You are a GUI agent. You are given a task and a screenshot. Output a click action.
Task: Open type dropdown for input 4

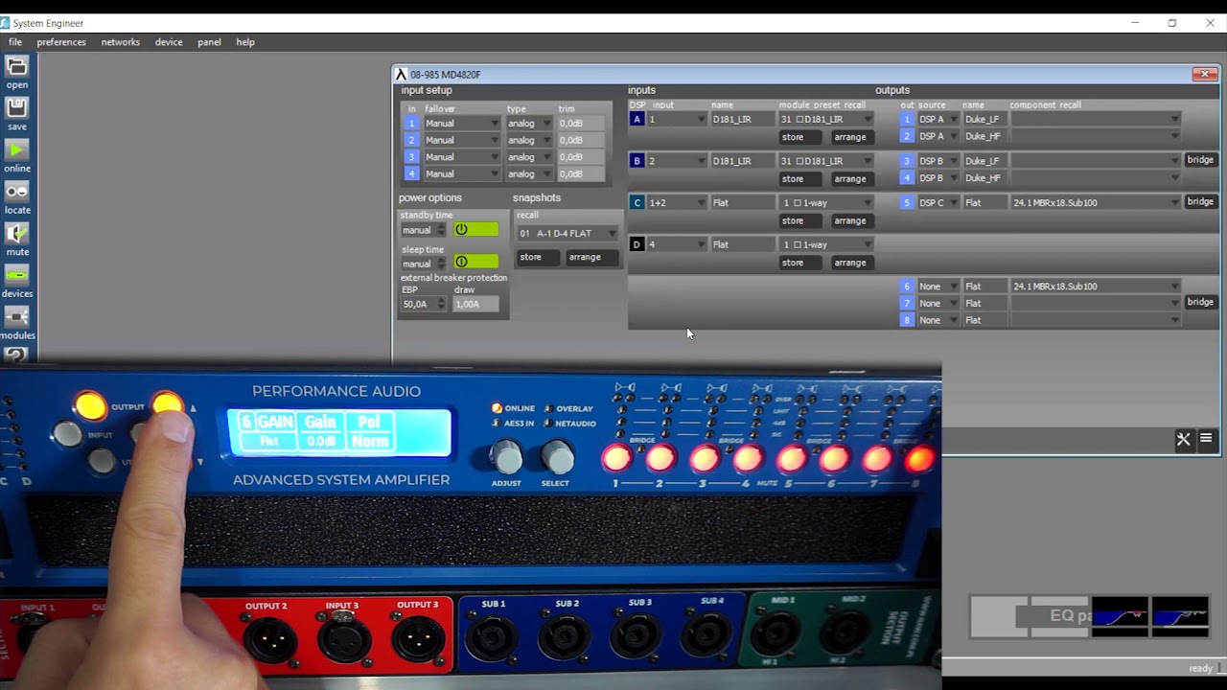[x=529, y=174]
